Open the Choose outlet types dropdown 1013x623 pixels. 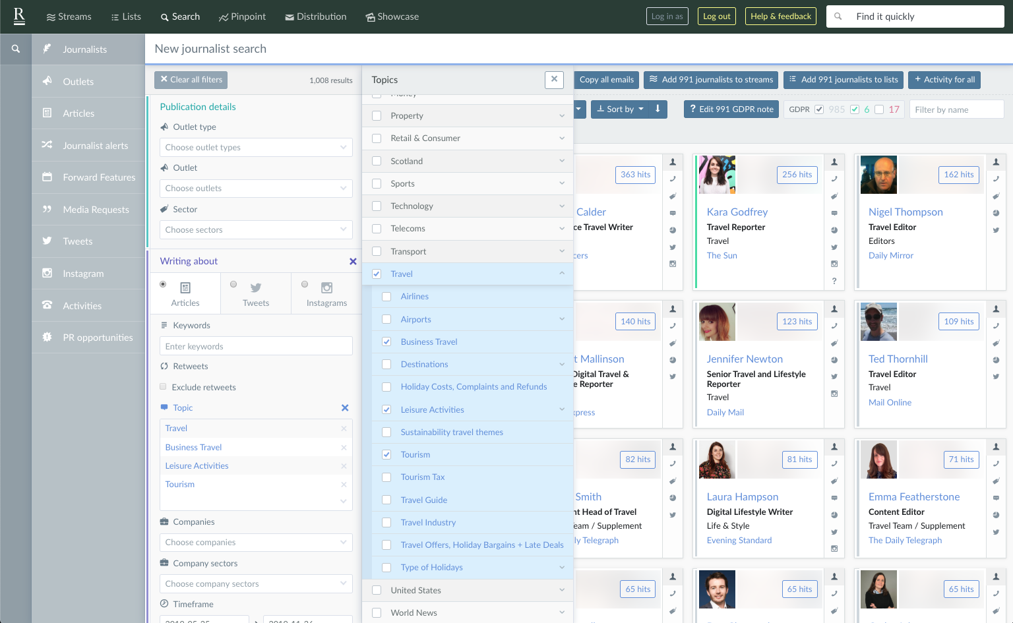point(256,147)
